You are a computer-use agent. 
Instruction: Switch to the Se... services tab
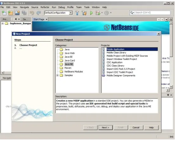(25, 19)
